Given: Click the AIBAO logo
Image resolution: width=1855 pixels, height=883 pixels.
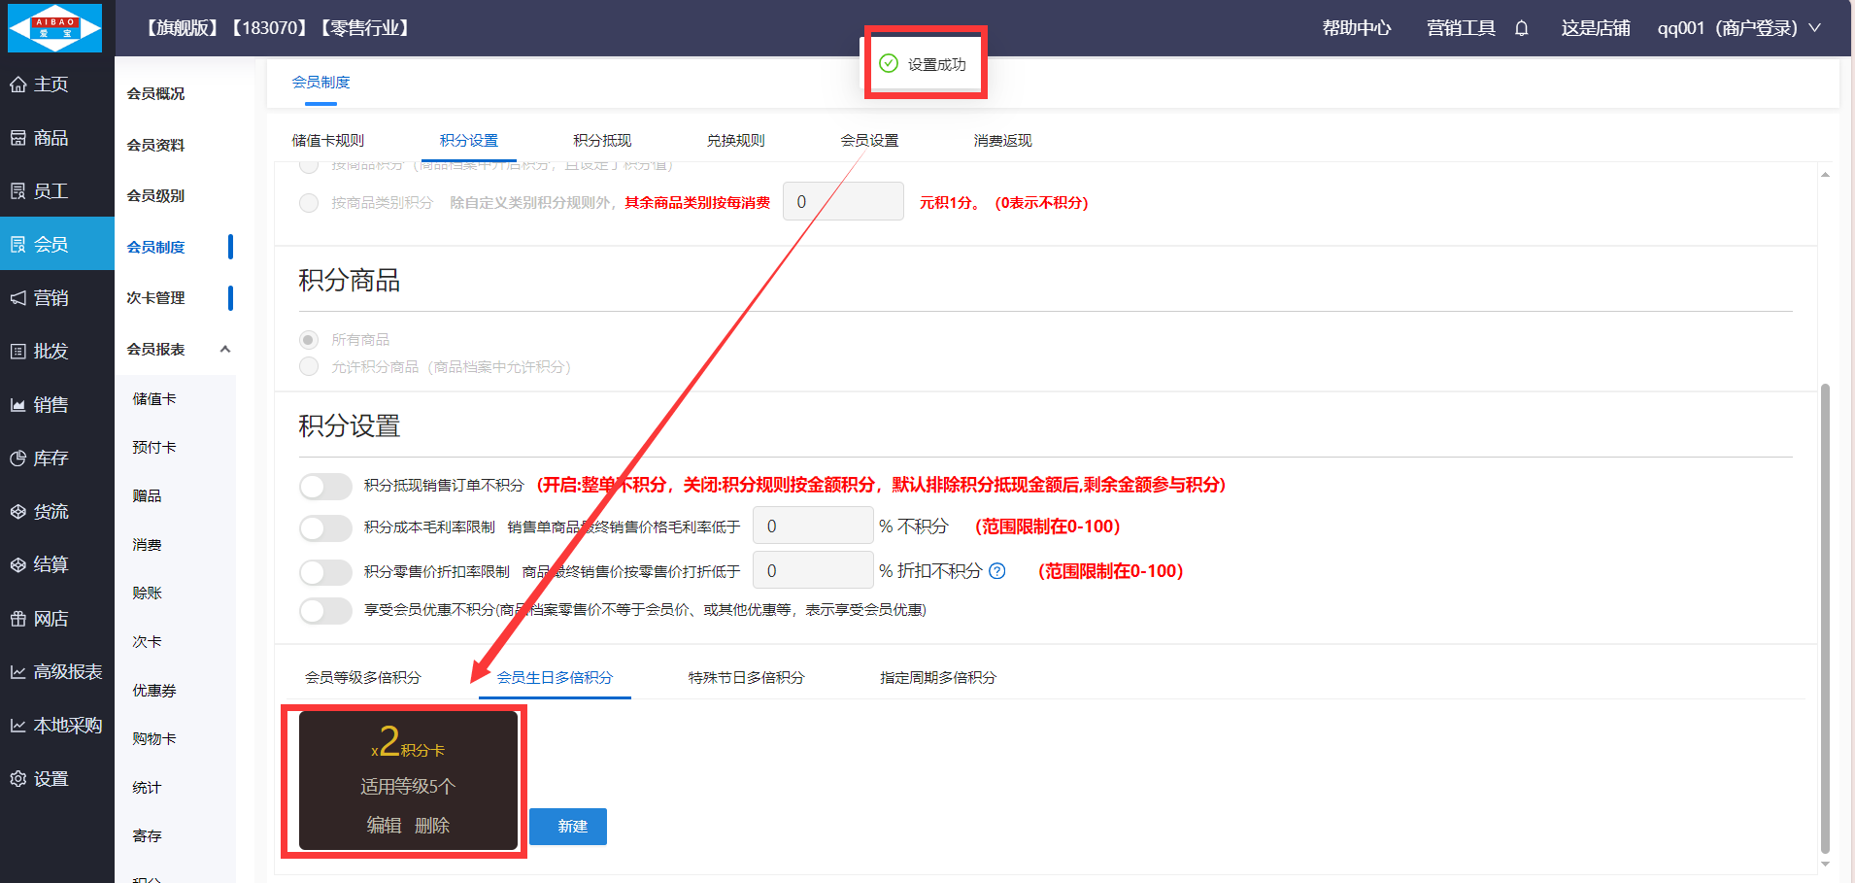Looking at the screenshot, I should (55, 27).
